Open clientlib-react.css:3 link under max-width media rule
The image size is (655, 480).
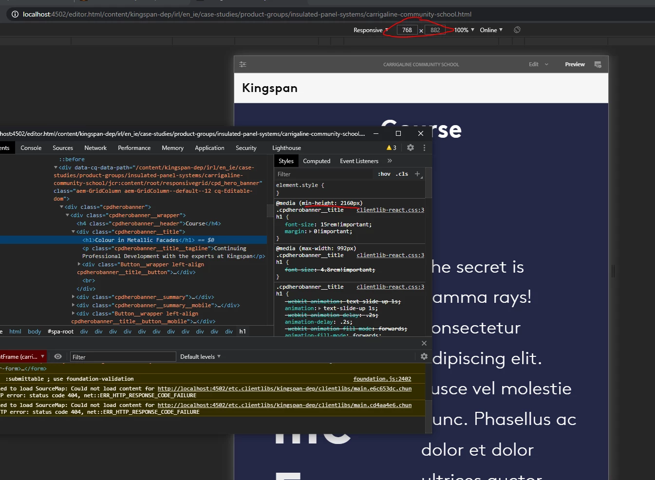click(391, 255)
